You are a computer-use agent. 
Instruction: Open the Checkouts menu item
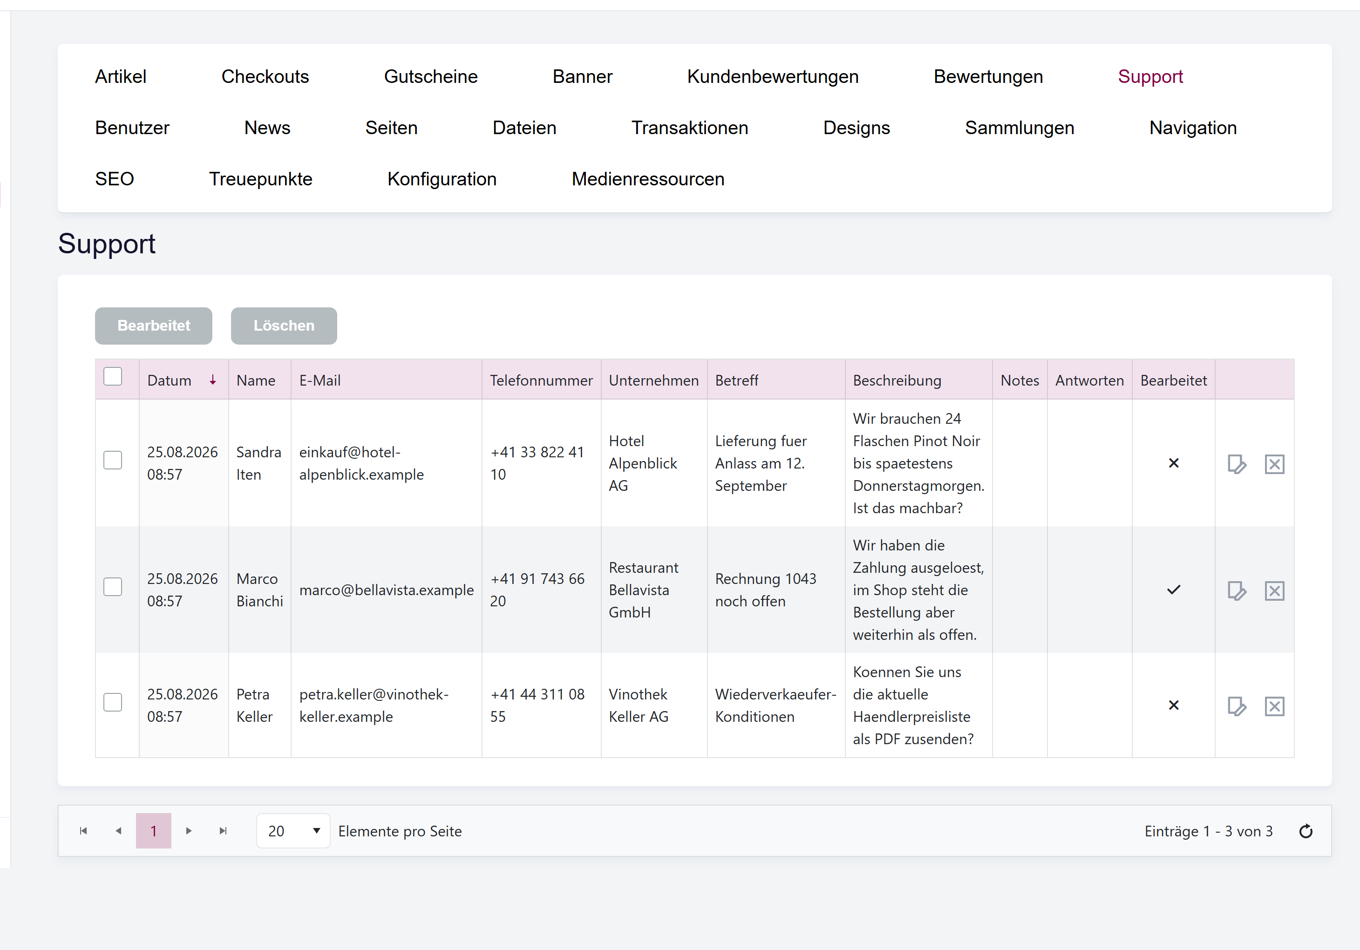click(265, 77)
